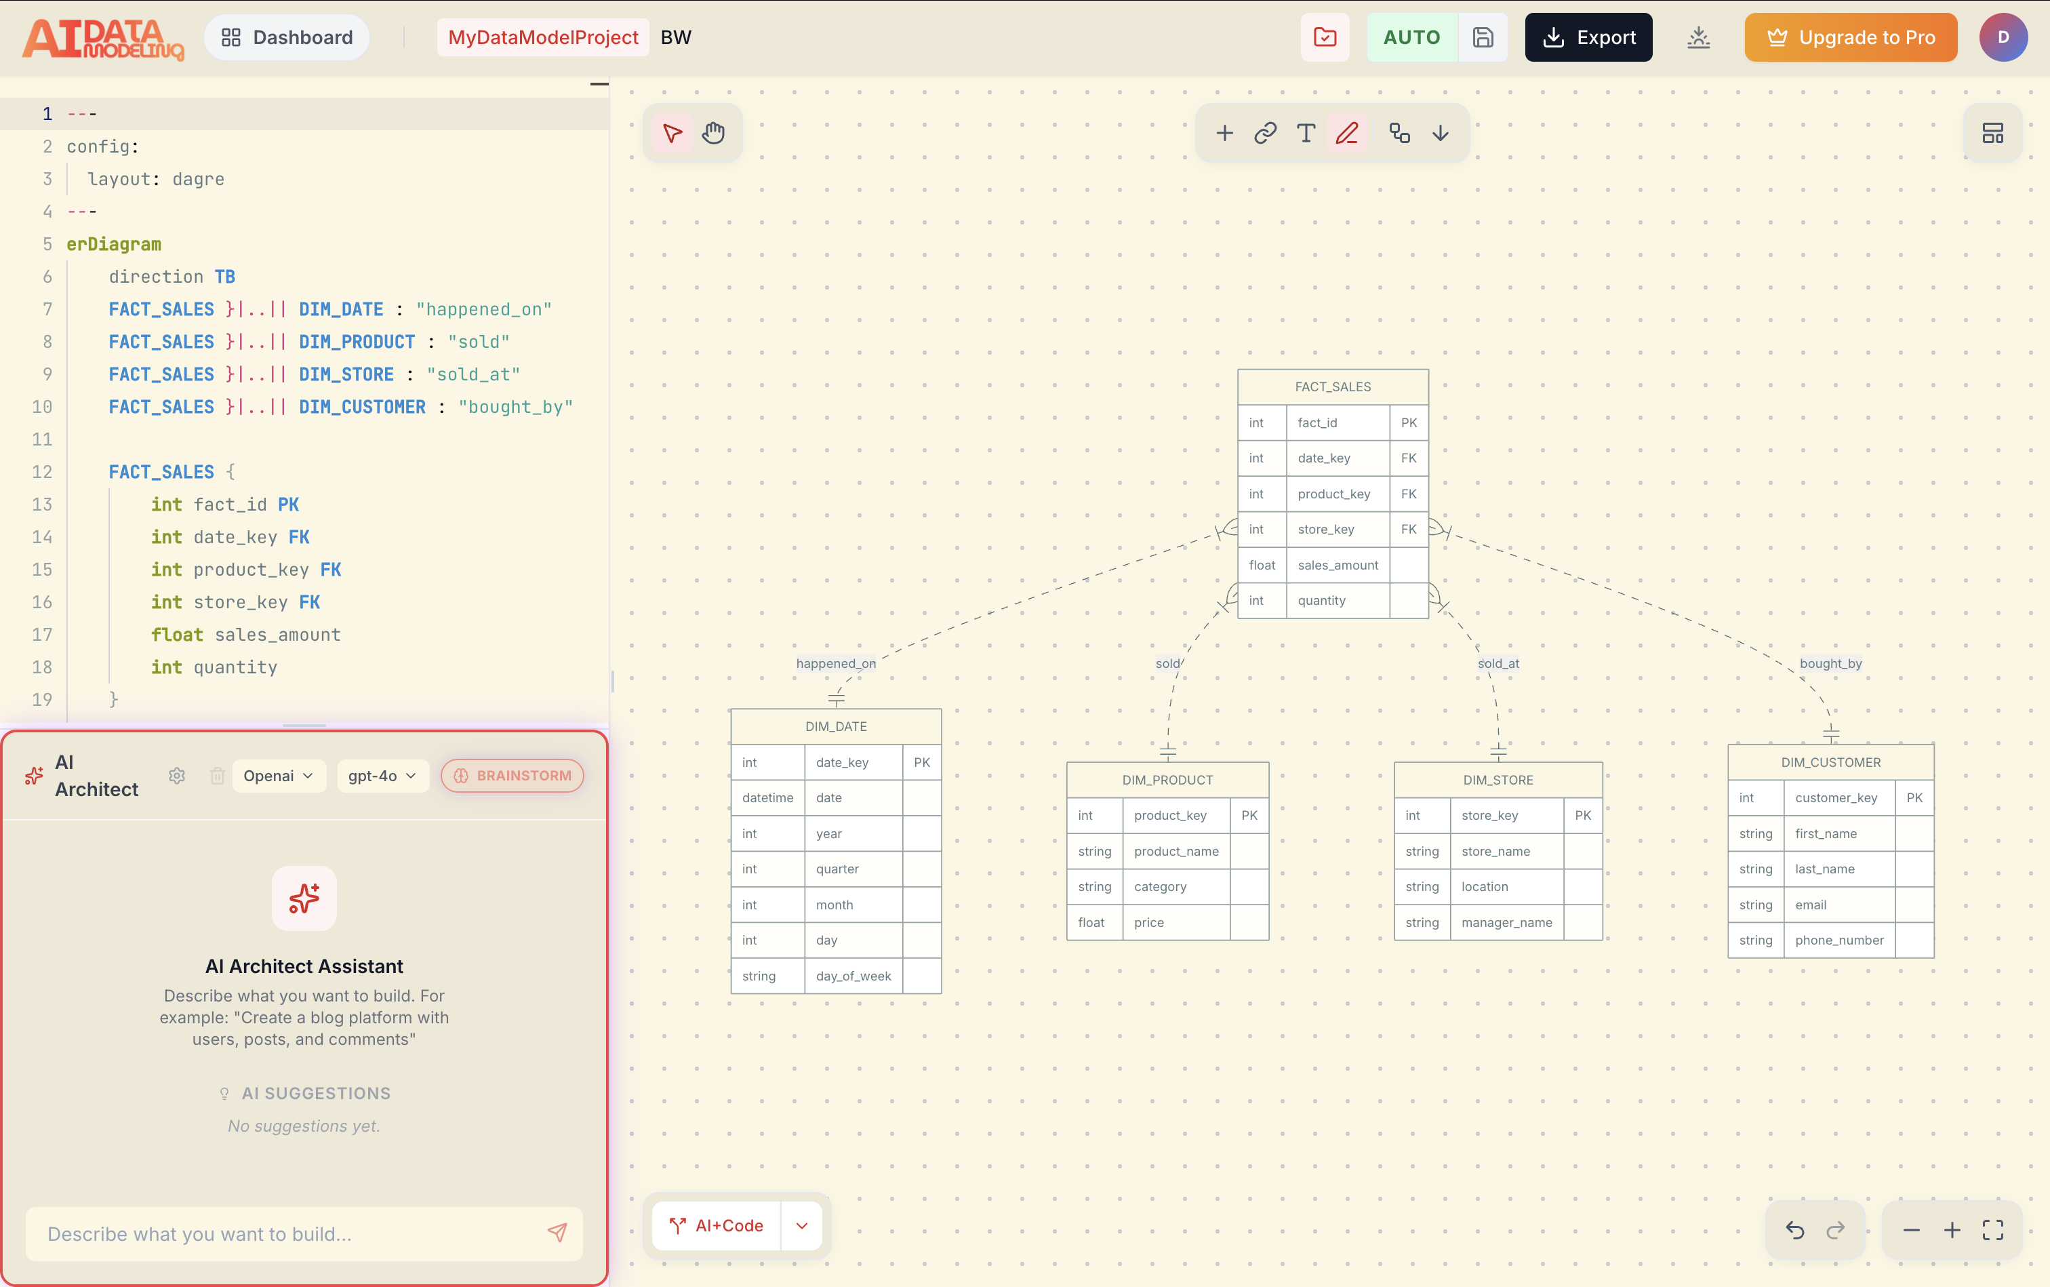Click the BW diagram name

[x=676, y=37]
